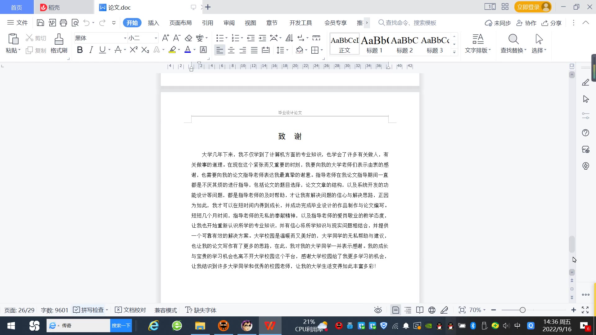
Task: Decrease paragraph indent
Action: tap(251, 38)
